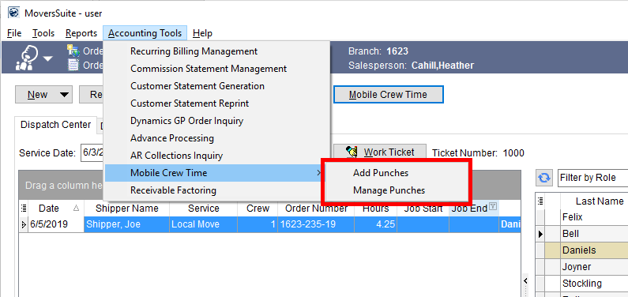
Task: Open the File menu
Action: tap(14, 33)
